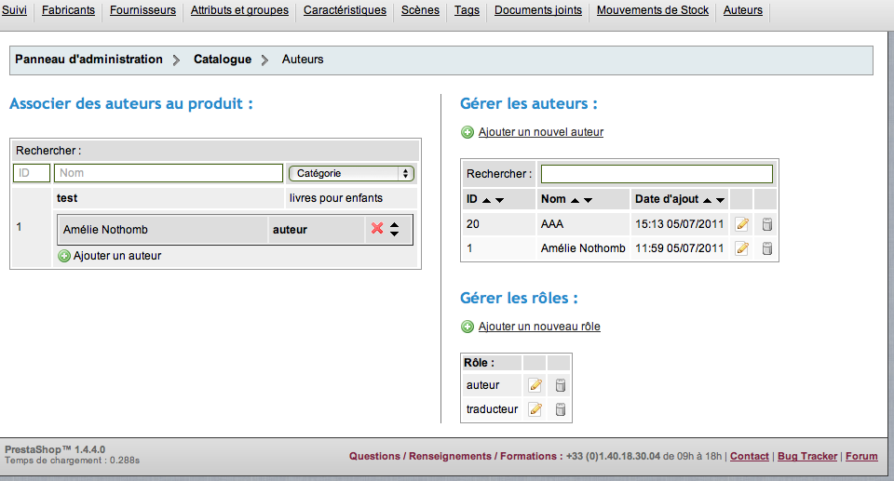Select the category 'livres pour enfants'
The height and width of the screenshot is (481, 894).
tap(336, 198)
